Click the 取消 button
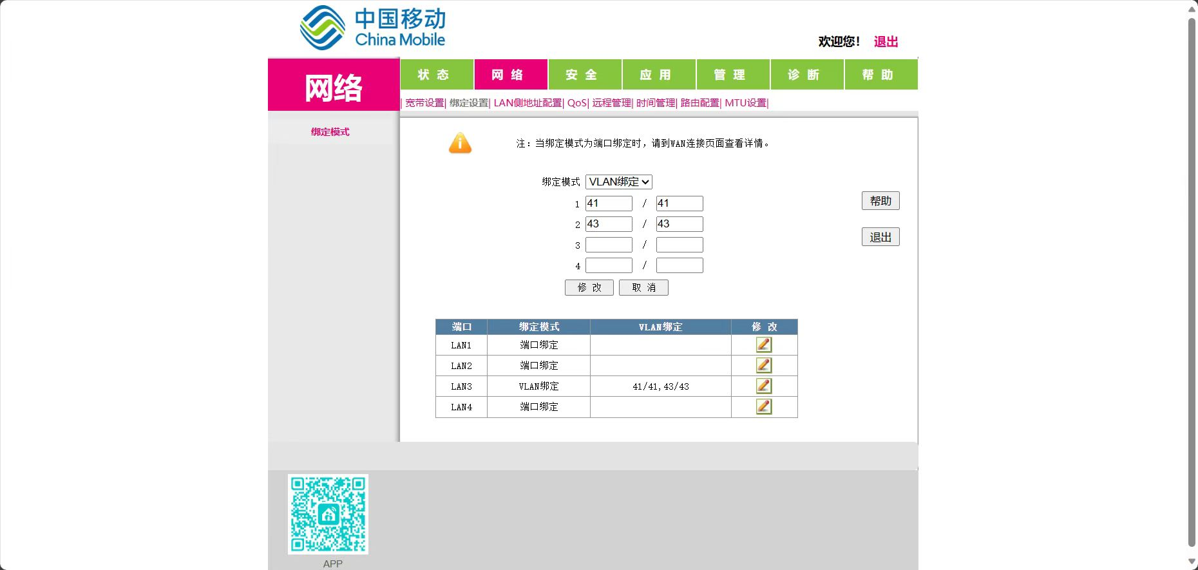Screen dimensions: 1198x570 pyautogui.click(x=643, y=288)
